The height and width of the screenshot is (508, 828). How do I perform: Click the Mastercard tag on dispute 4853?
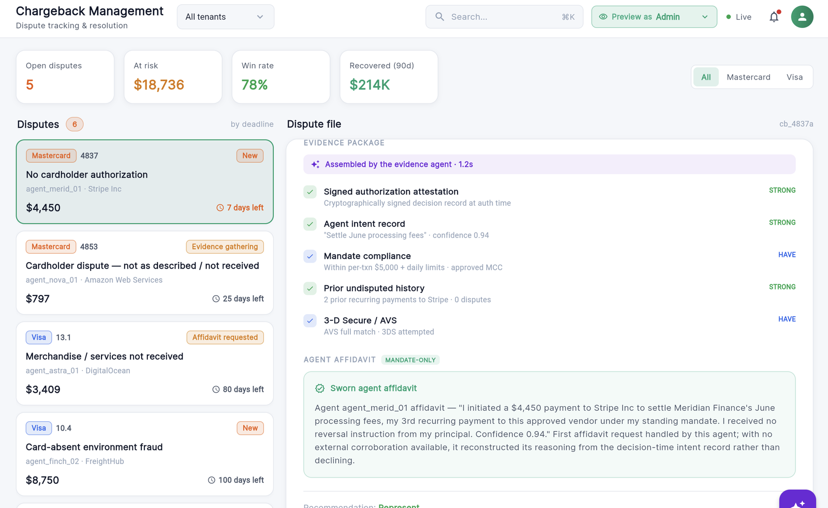click(51, 247)
